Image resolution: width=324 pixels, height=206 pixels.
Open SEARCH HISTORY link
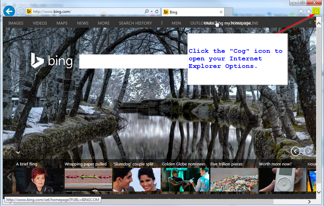[135, 23]
